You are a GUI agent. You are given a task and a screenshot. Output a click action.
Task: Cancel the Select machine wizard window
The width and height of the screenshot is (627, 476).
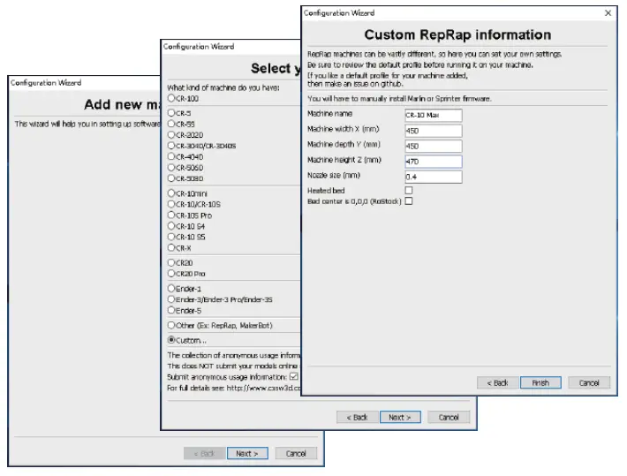click(x=449, y=417)
